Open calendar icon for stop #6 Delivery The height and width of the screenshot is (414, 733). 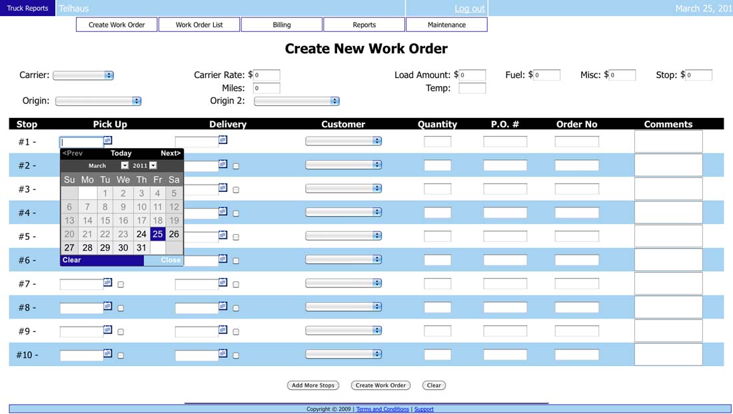(223, 259)
